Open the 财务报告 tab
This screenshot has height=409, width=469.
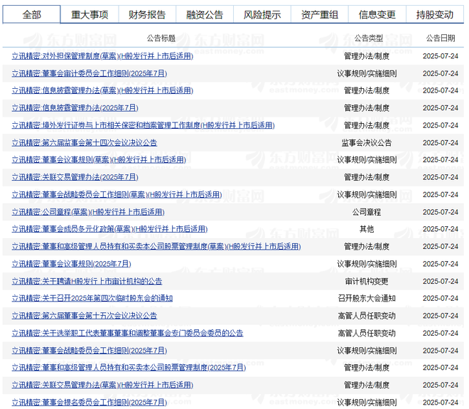(147, 14)
